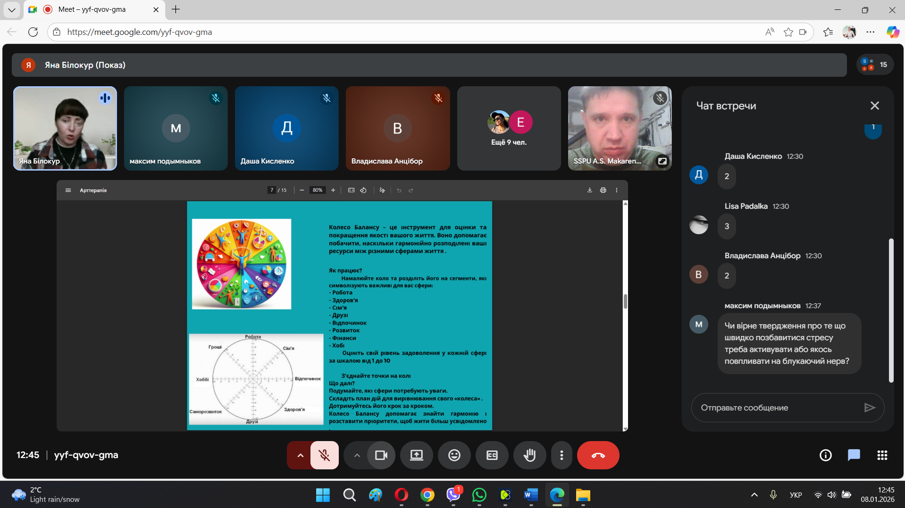
Task: Click the share screen button
Action: point(416,455)
